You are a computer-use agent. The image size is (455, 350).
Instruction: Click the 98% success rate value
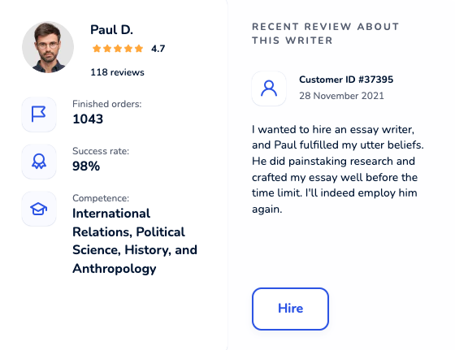point(86,166)
